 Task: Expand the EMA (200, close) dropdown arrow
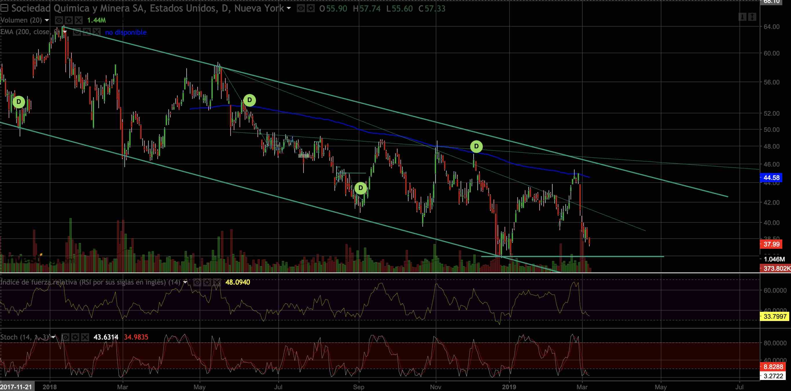click(x=65, y=32)
